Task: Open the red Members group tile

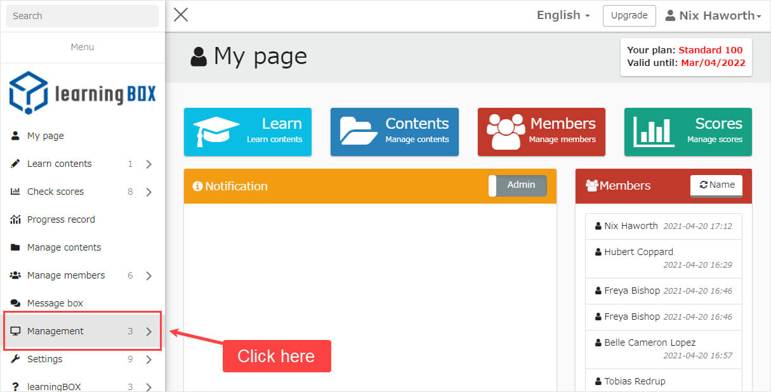Action: pos(541,131)
